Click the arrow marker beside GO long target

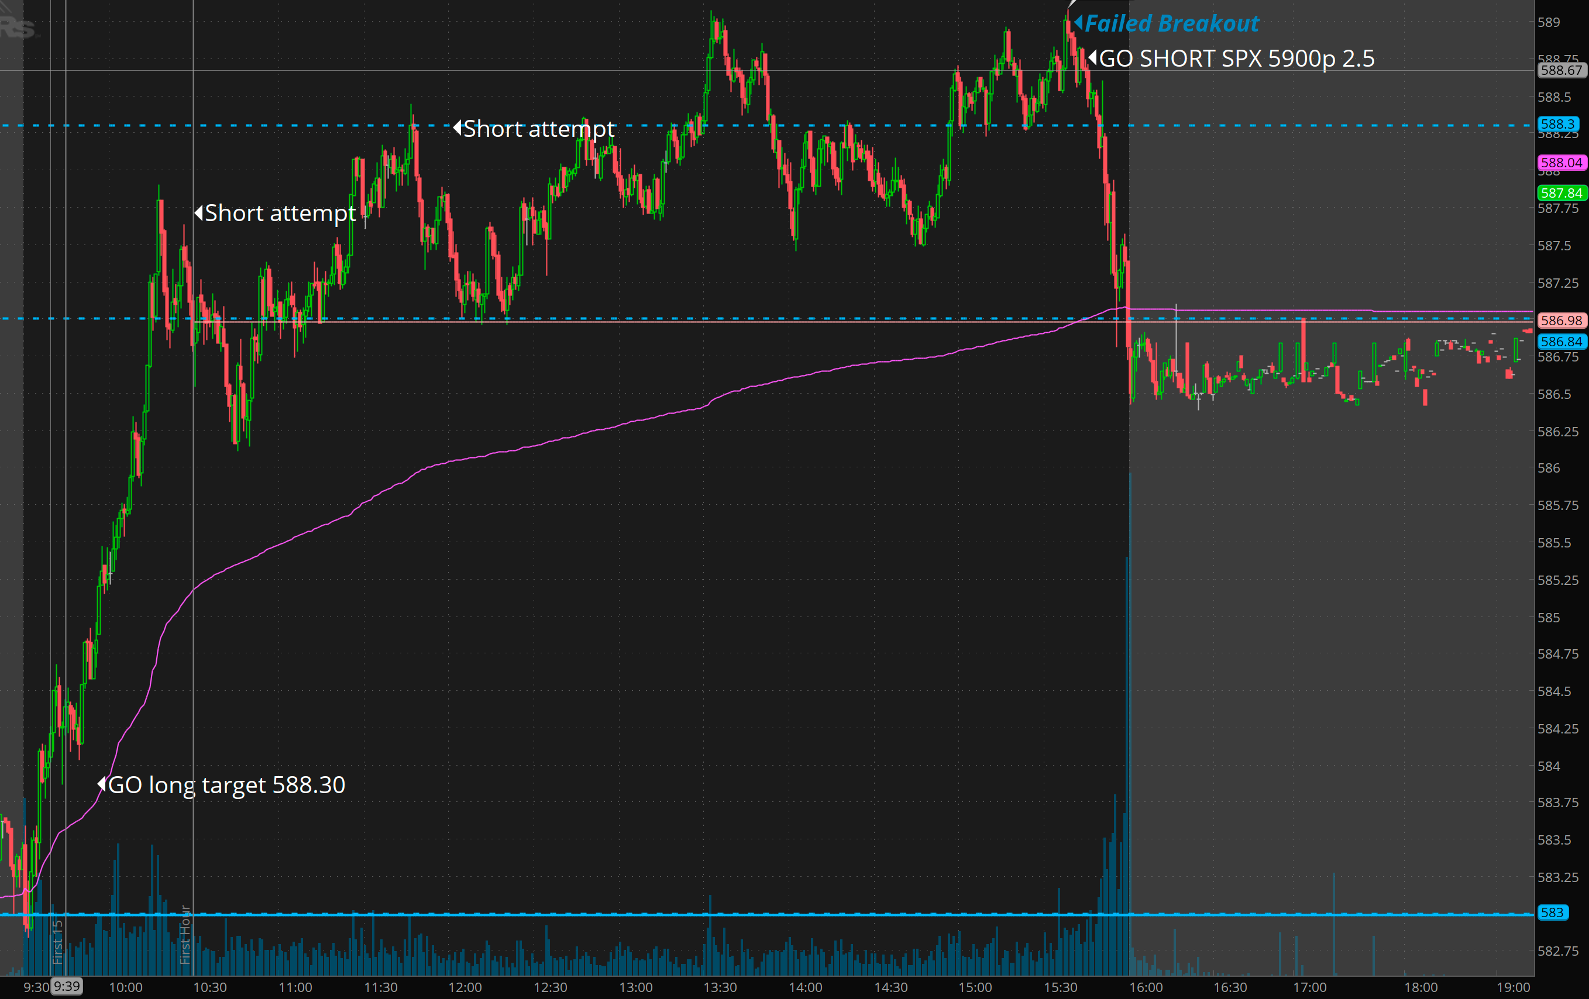pos(102,784)
